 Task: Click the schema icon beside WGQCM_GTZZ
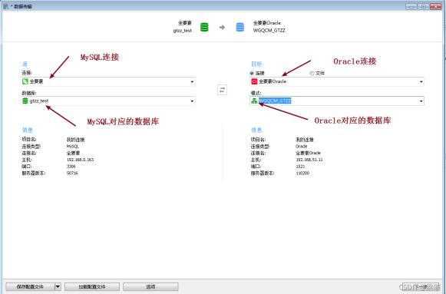(254, 101)
